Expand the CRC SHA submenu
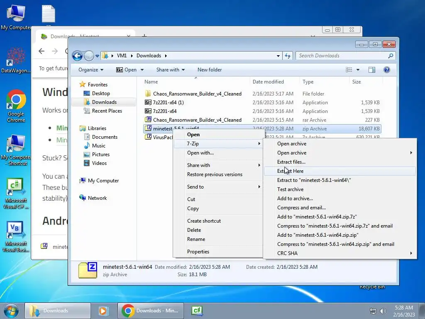The height and width of the screenshot is (319, 425). 340,253
